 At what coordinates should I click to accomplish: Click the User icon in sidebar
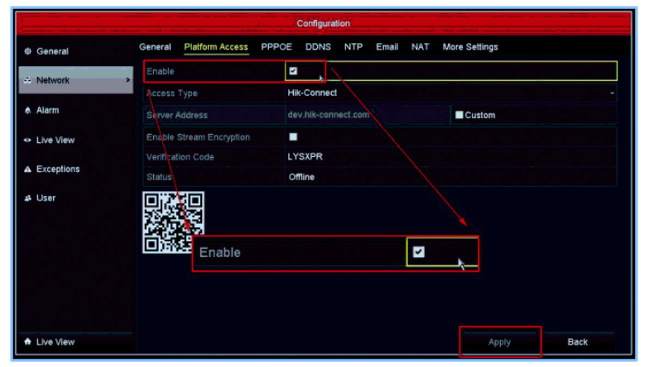click(28, 198)
